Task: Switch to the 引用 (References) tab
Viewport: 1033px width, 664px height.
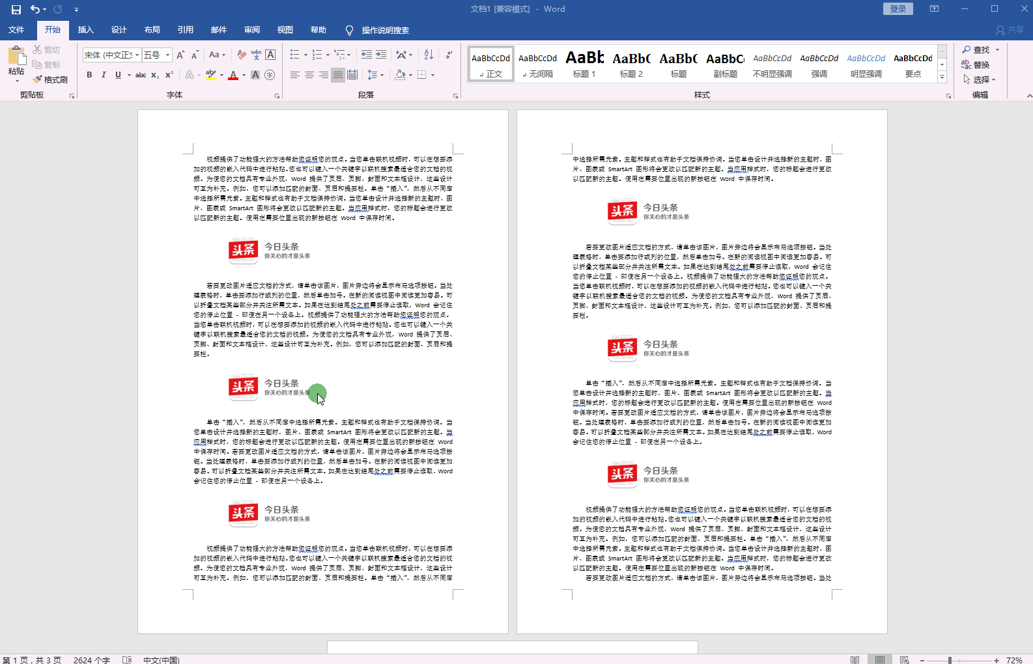Action: [x=186, y=30]
